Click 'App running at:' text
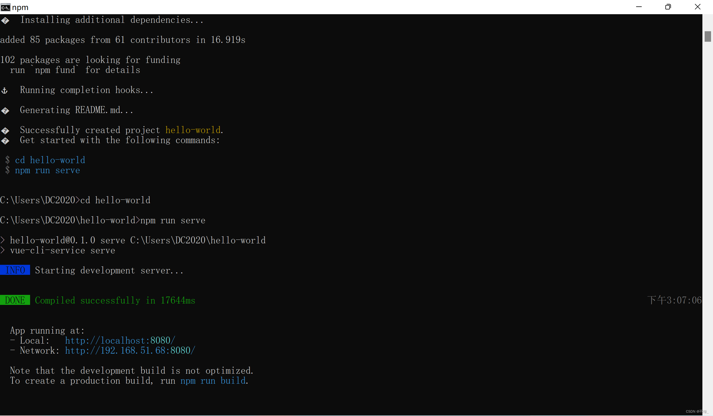 point(47,331)
